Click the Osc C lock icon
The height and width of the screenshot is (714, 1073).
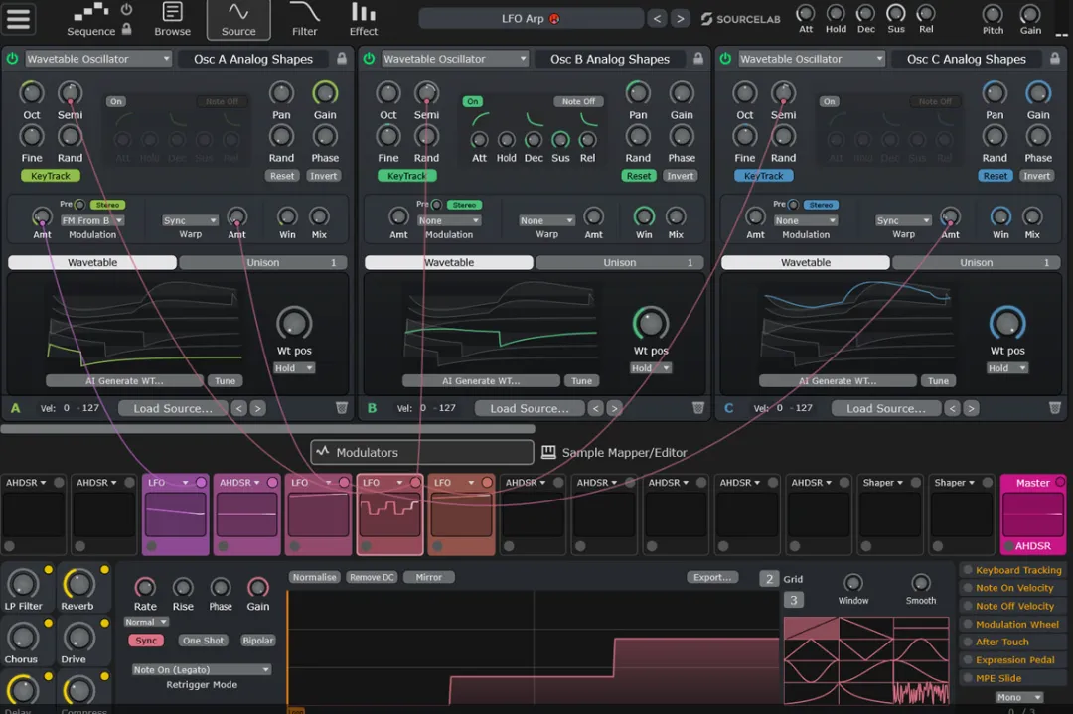[x=1054, y=59]
